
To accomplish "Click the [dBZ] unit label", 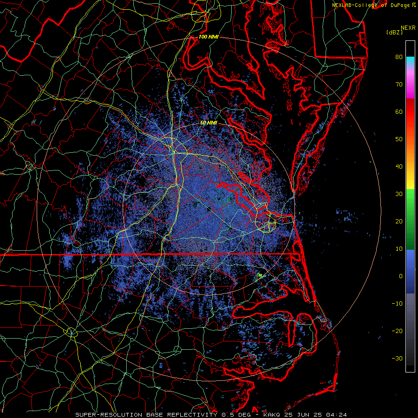I will tap(394, 33).
